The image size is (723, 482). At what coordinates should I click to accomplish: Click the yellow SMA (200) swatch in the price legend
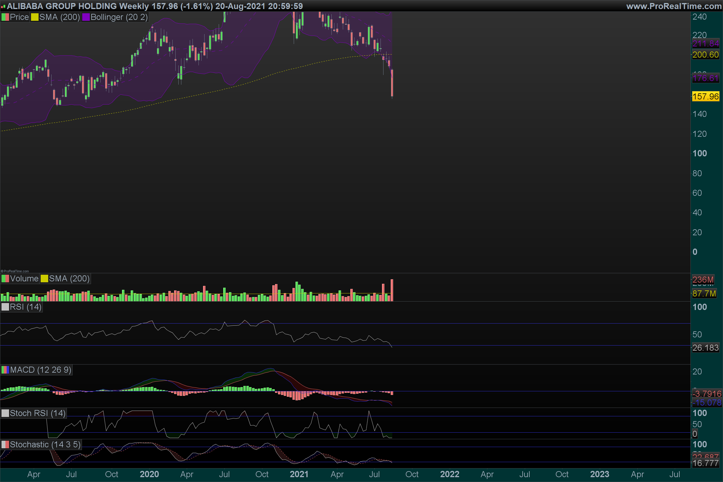[35, 17]
